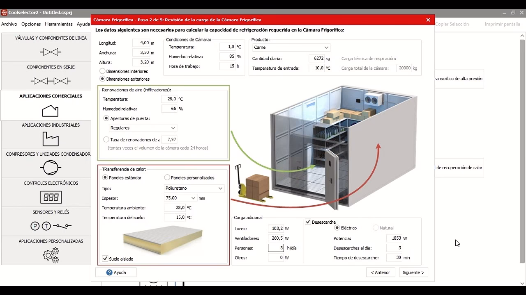Click the compressor icon for Compresores y Unidades Condensadoras
The width and height of the screenshot is (526, 295).
pyautogui.click(x=51, y=168)
